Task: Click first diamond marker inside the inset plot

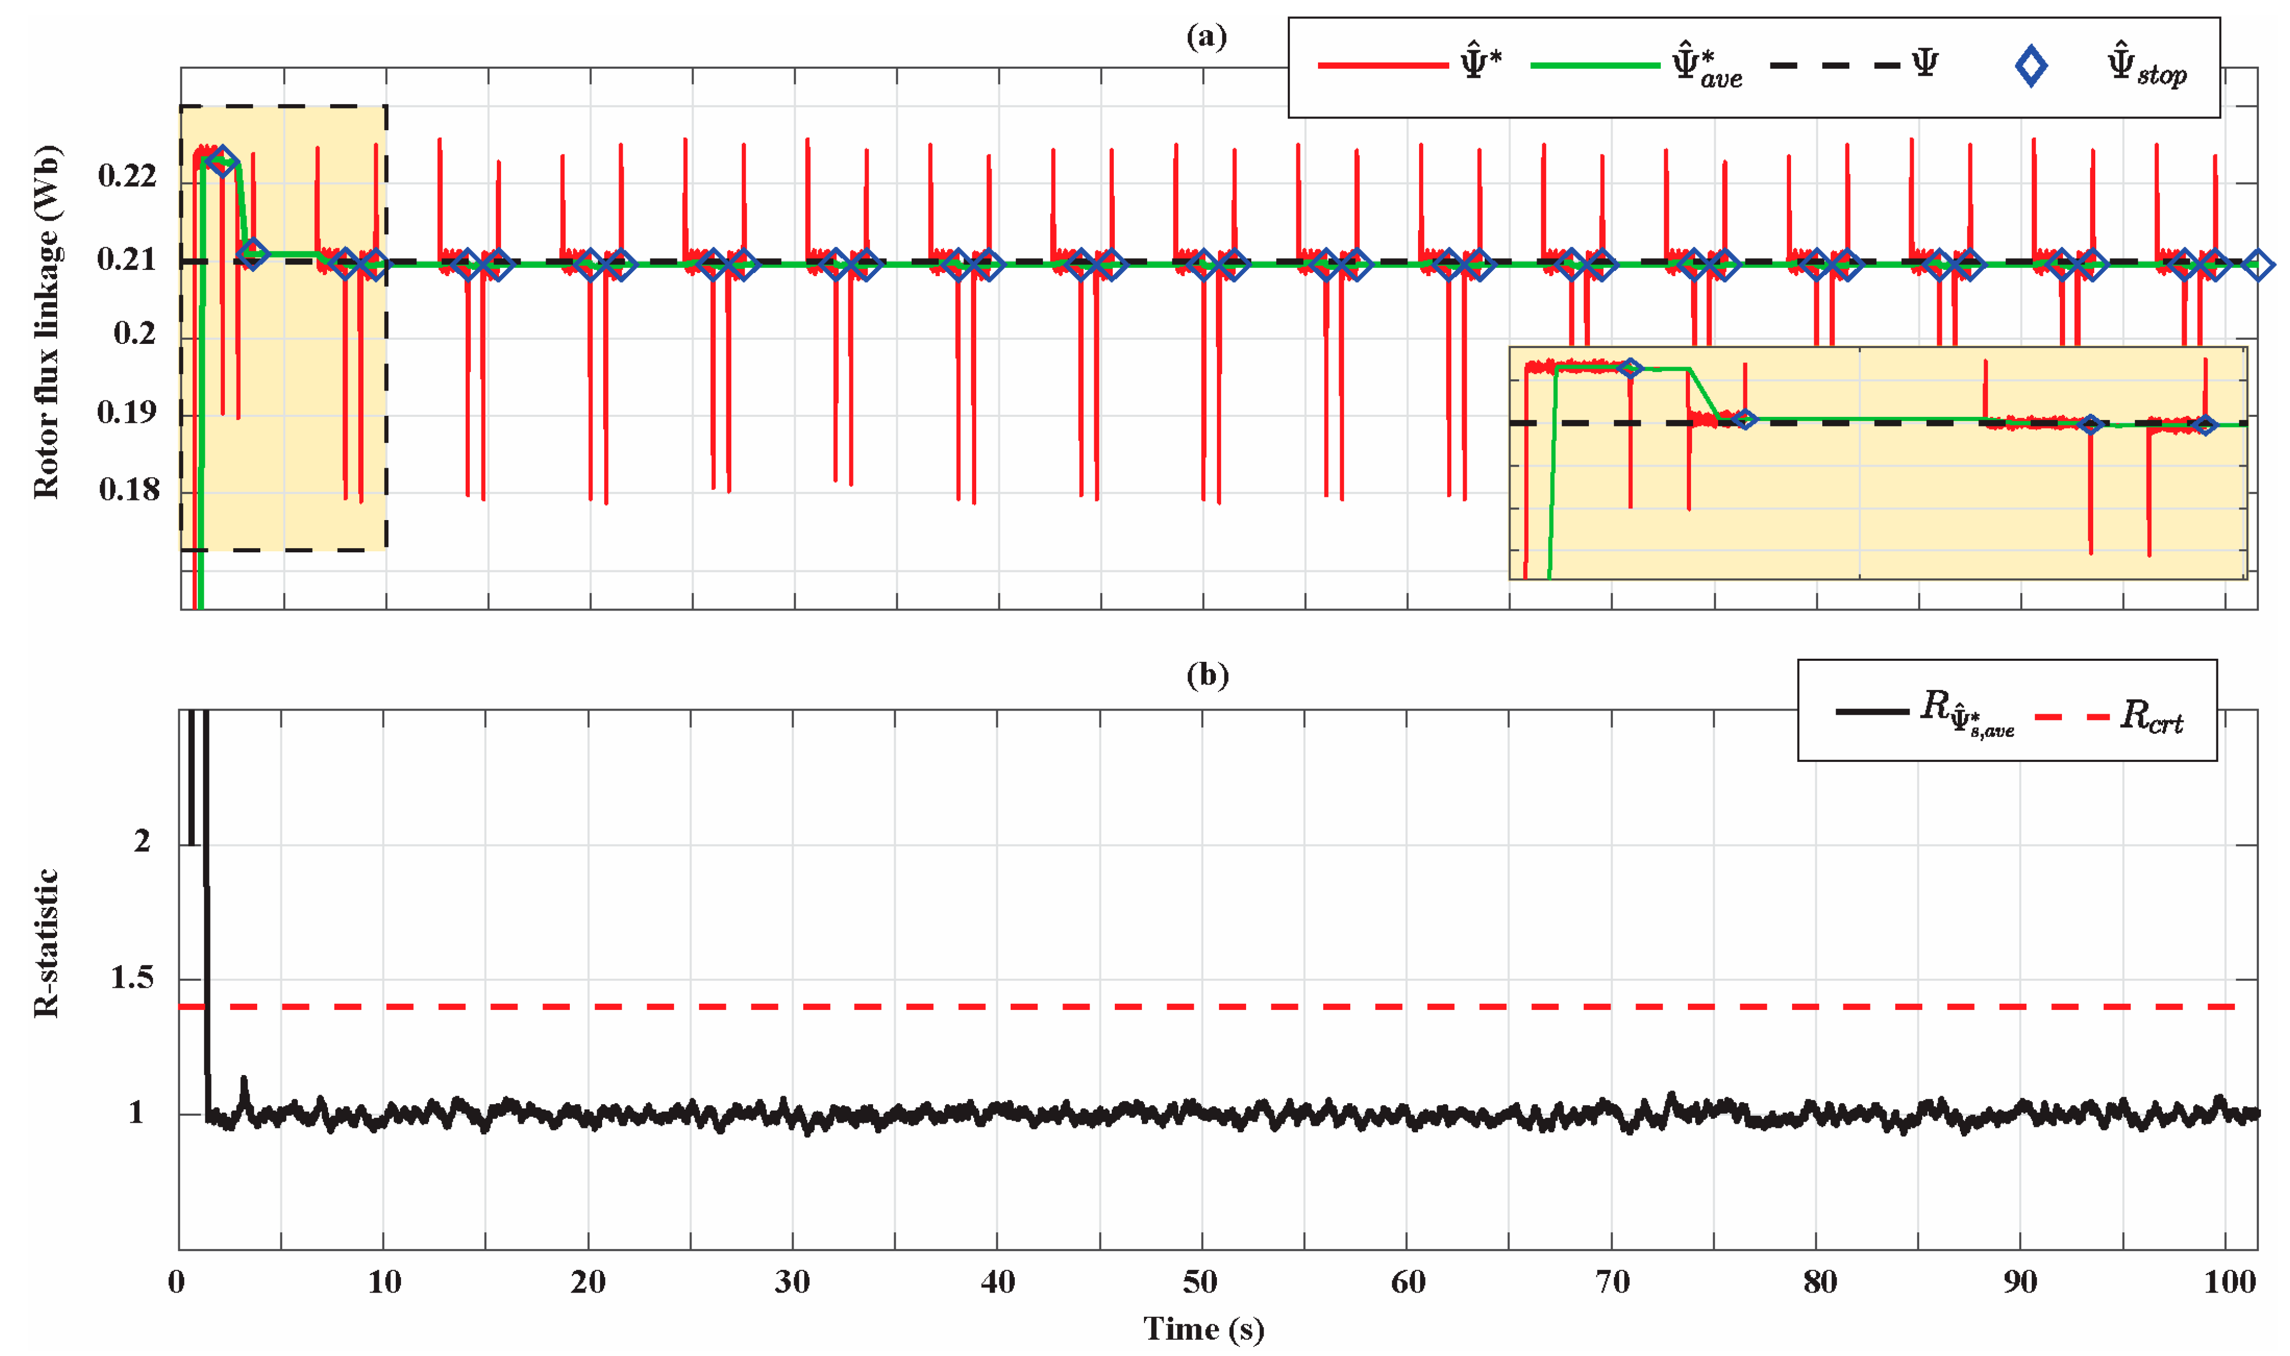Action: coord(1630,368)
